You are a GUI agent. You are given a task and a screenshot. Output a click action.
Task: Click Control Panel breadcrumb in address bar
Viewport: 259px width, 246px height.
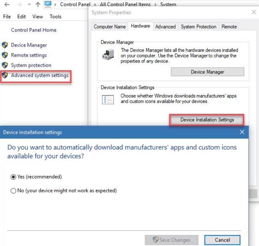(x=75, y=4)
